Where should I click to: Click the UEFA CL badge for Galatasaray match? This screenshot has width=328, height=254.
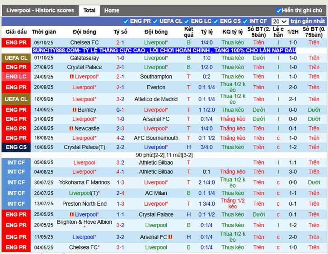[16, 58]
